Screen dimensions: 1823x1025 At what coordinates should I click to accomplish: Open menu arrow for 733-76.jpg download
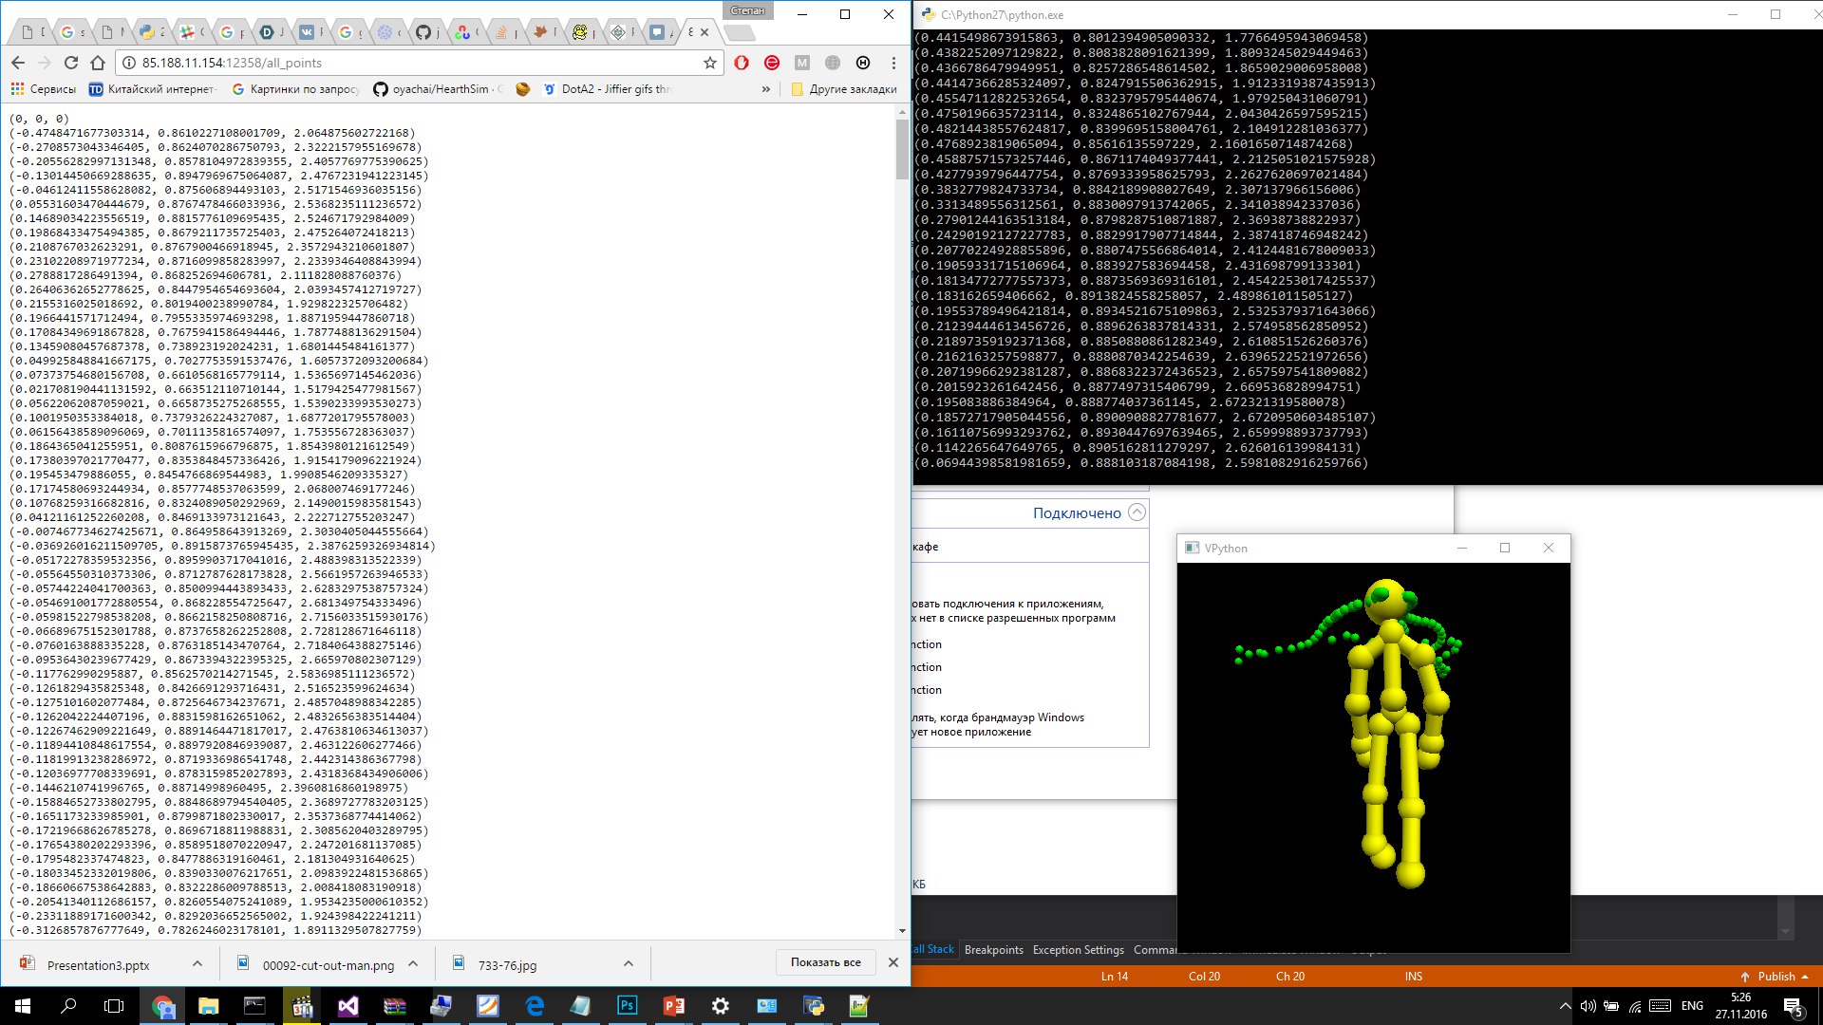coord(629,963)
